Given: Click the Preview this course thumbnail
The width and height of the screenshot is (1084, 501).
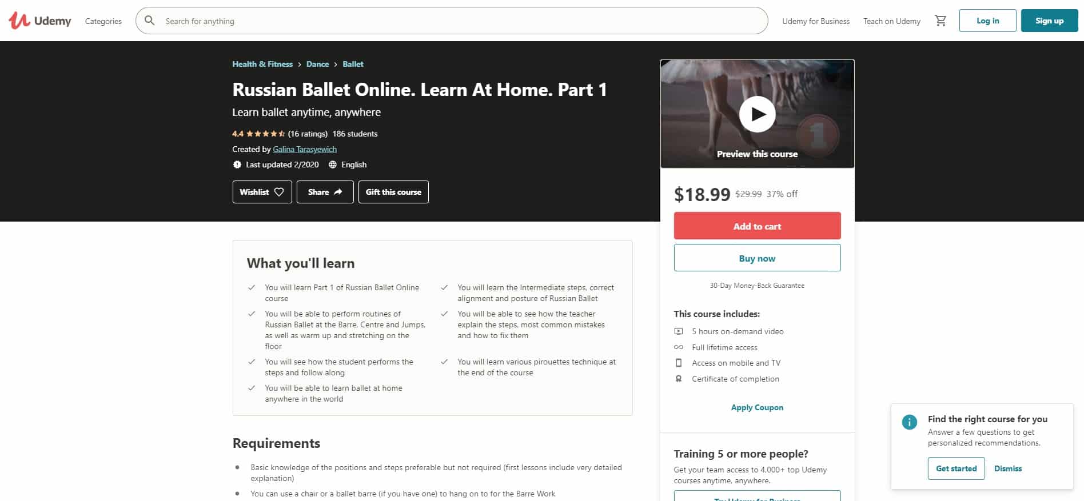Looking at the screenshot, I should click(x=757, y=114).
